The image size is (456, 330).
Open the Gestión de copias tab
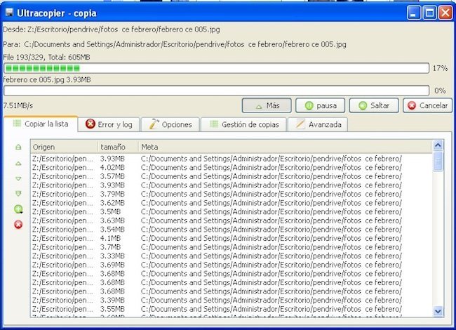[243, 124]
